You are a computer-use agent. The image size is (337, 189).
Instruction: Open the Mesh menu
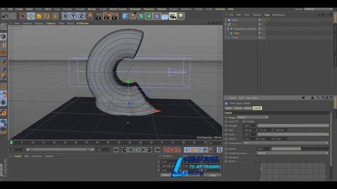point(48,9)
